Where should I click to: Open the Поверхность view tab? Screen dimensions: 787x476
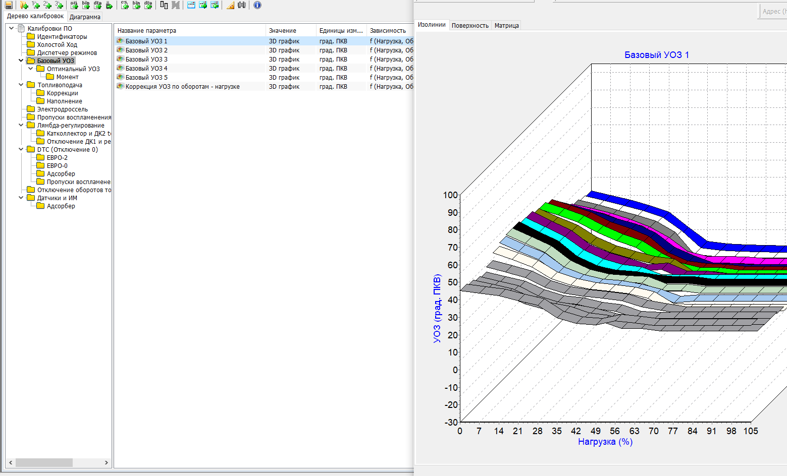[470, 26]
